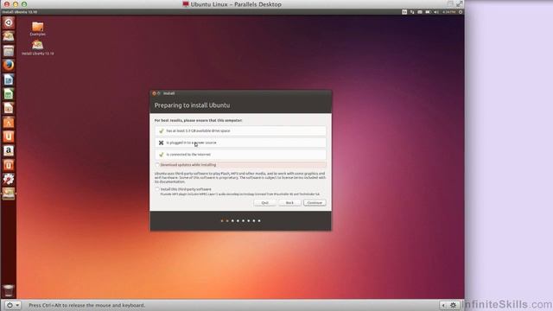Select running Install icon above Trash

coord(9,194)
